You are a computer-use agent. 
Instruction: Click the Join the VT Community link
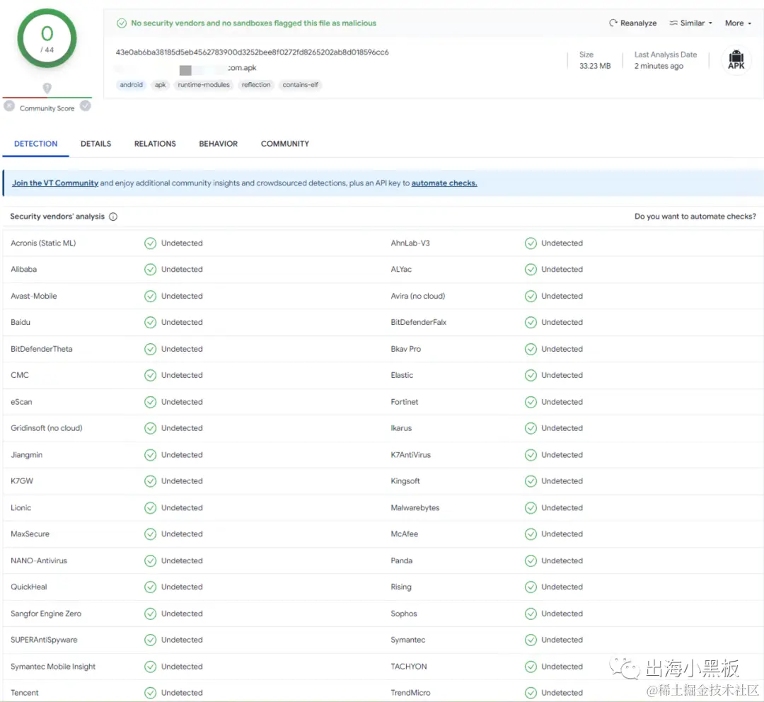tap(55, 183)
